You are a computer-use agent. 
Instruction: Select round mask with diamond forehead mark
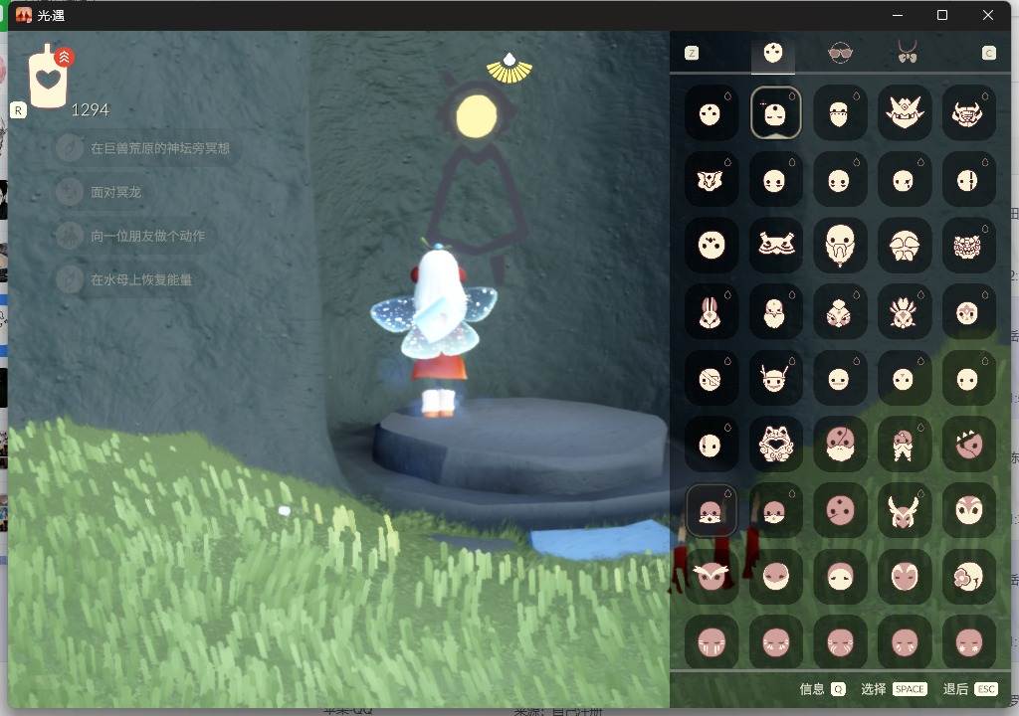(x=968, y=312)
